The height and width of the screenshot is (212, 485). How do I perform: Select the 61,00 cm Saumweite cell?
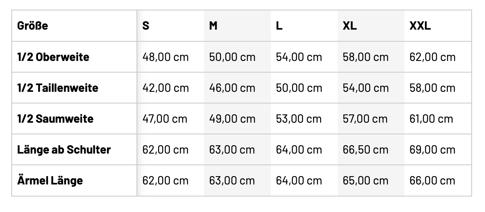coord(431,119)
